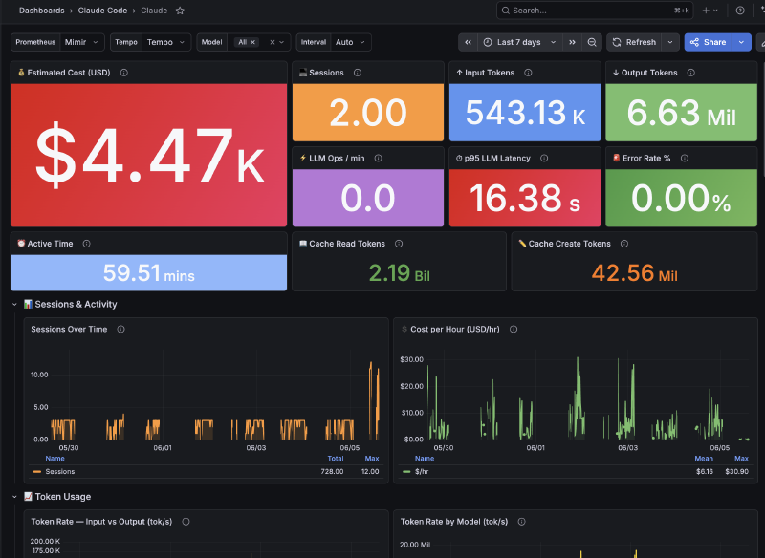This screenshot has height=558, width=765.
Task: Open the Cache Read Tokens panel title
Action: tap(347, 244)
